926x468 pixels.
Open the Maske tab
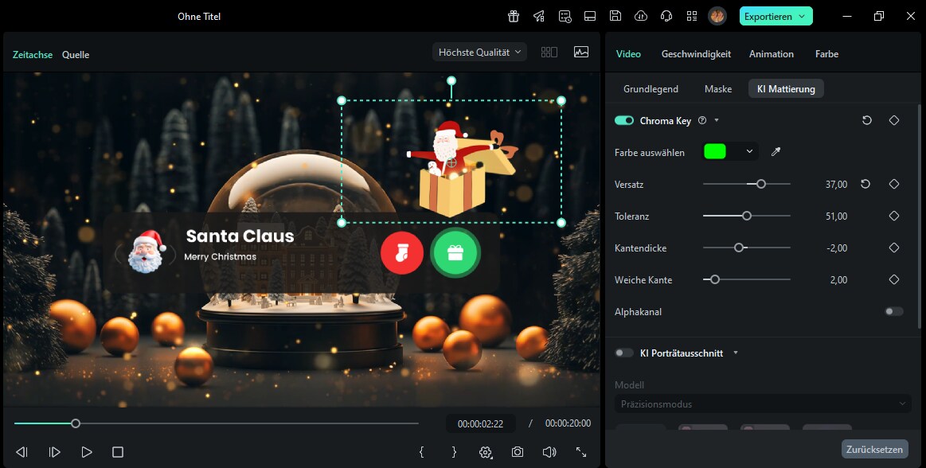pyautogui.click(x=717, y=89)
